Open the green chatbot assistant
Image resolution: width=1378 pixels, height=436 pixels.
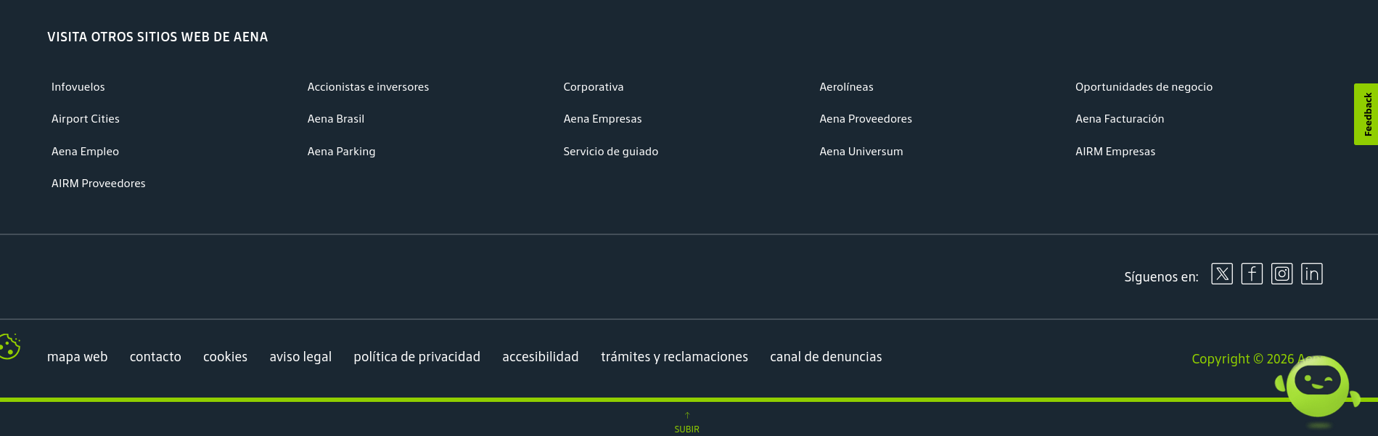coord(1317,385)
